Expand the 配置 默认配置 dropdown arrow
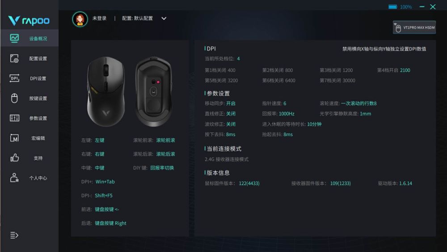 (164, 18)
